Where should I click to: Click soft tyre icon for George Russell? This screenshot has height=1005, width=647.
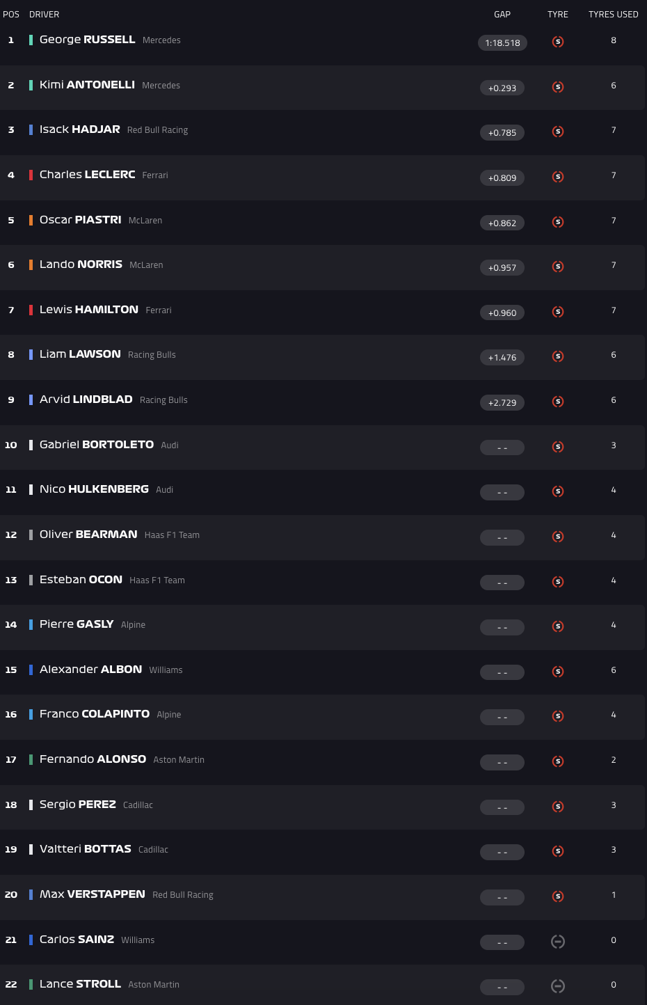pyautogui.click(x=558, y=42)
